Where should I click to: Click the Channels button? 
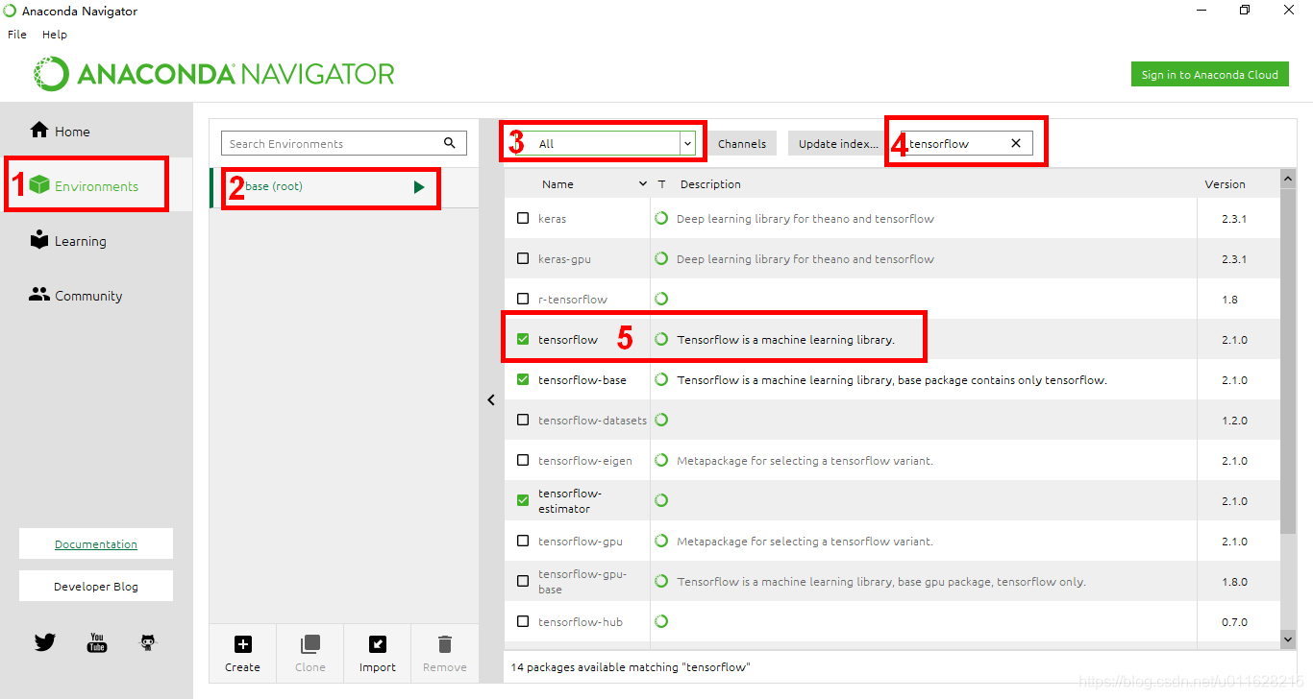pyautogui.click(x=742, y=143)
